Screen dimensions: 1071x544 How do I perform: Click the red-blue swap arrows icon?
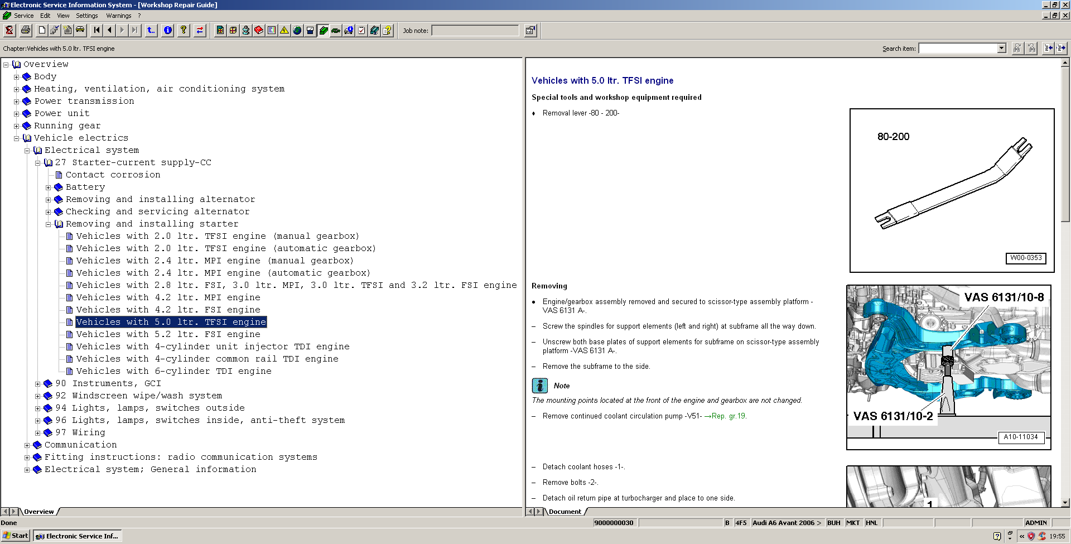pyautogui.click(x=200, y=31)
